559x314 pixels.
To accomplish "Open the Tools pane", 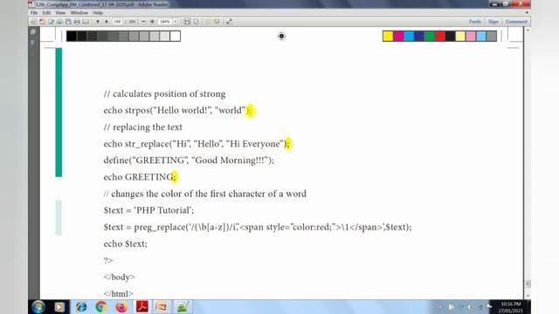I will 475,22.
